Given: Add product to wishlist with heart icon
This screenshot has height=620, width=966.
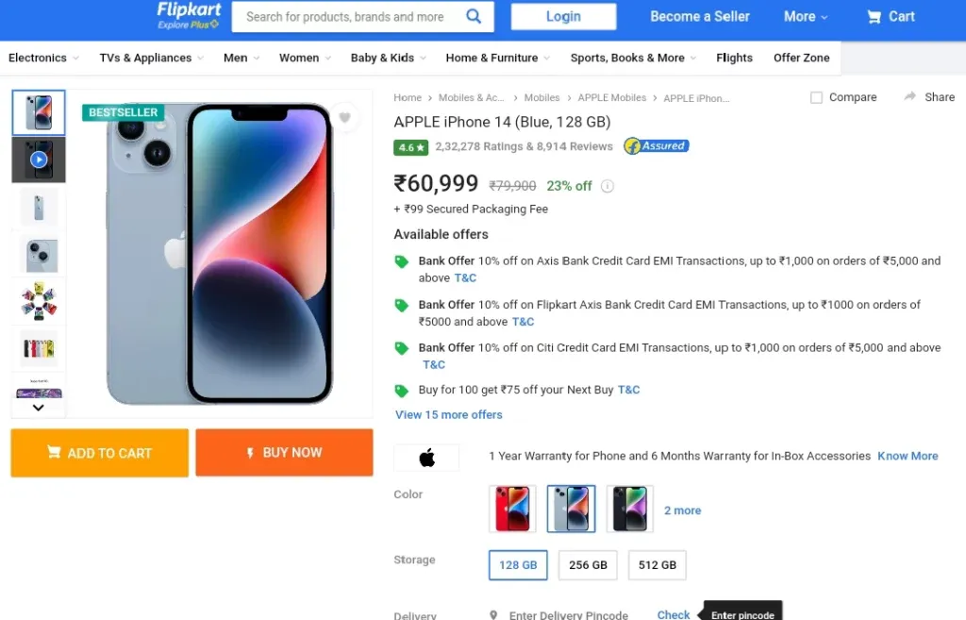Looking at the screenshot, I should [x=344, y=117].
